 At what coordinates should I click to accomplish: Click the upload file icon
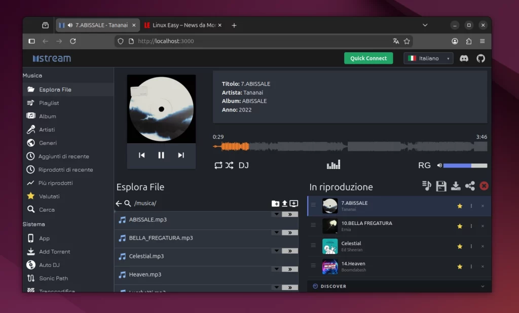click(284, 203)
